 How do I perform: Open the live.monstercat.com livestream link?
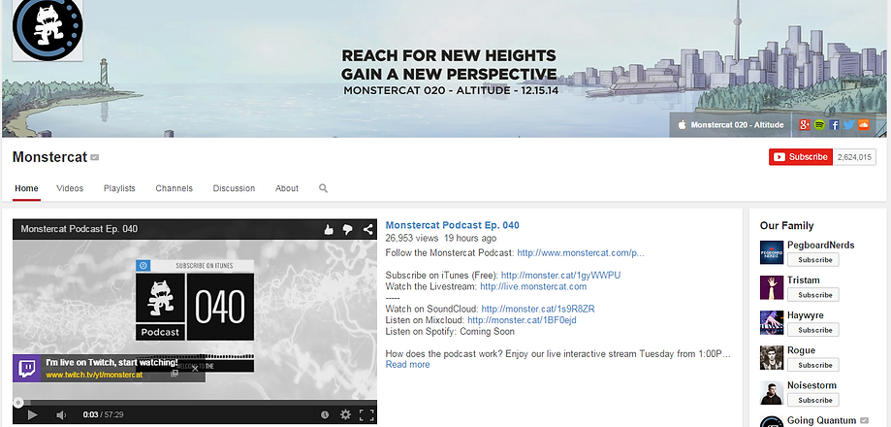tap(533, 286)
